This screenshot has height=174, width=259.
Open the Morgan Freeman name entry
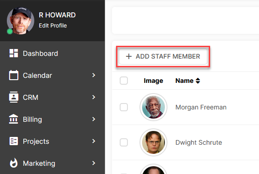[x=201, y=107]
